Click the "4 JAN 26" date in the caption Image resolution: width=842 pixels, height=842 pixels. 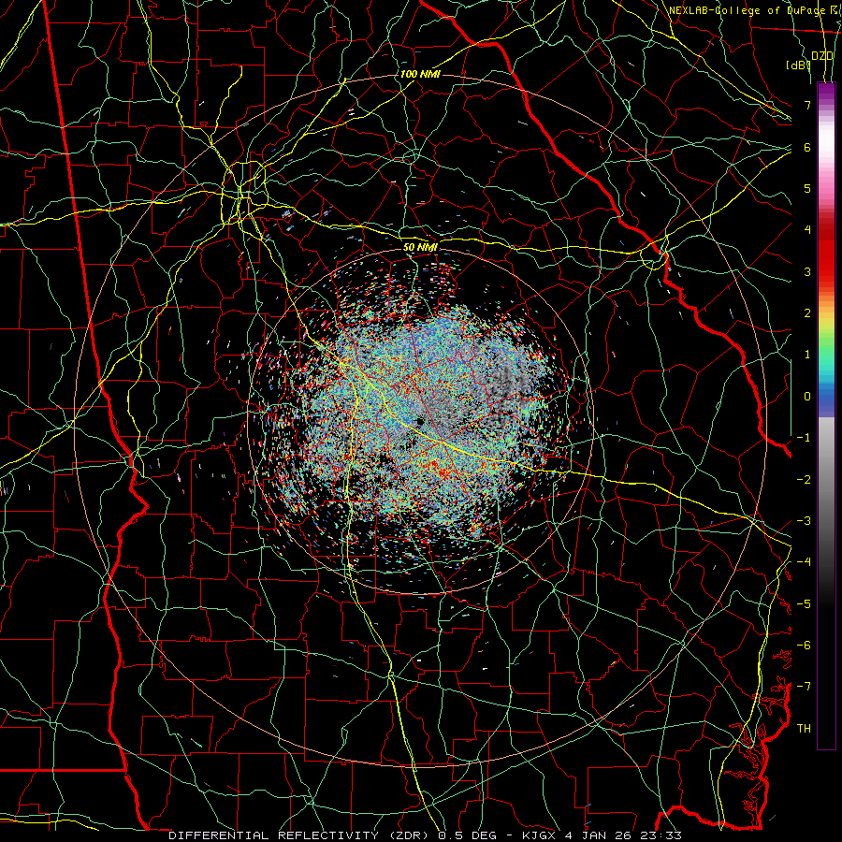(x=598, y=835)
